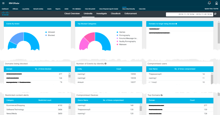This screenshot has width=220, height=115.
Task: Click the refresh icon beside date range
Action: pos(215,14)
